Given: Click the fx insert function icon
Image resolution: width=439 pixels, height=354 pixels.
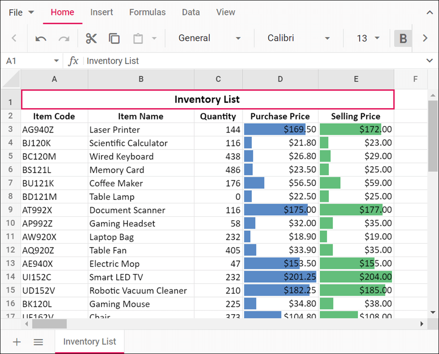Looking at the screenshot, I should pos(73,61).
